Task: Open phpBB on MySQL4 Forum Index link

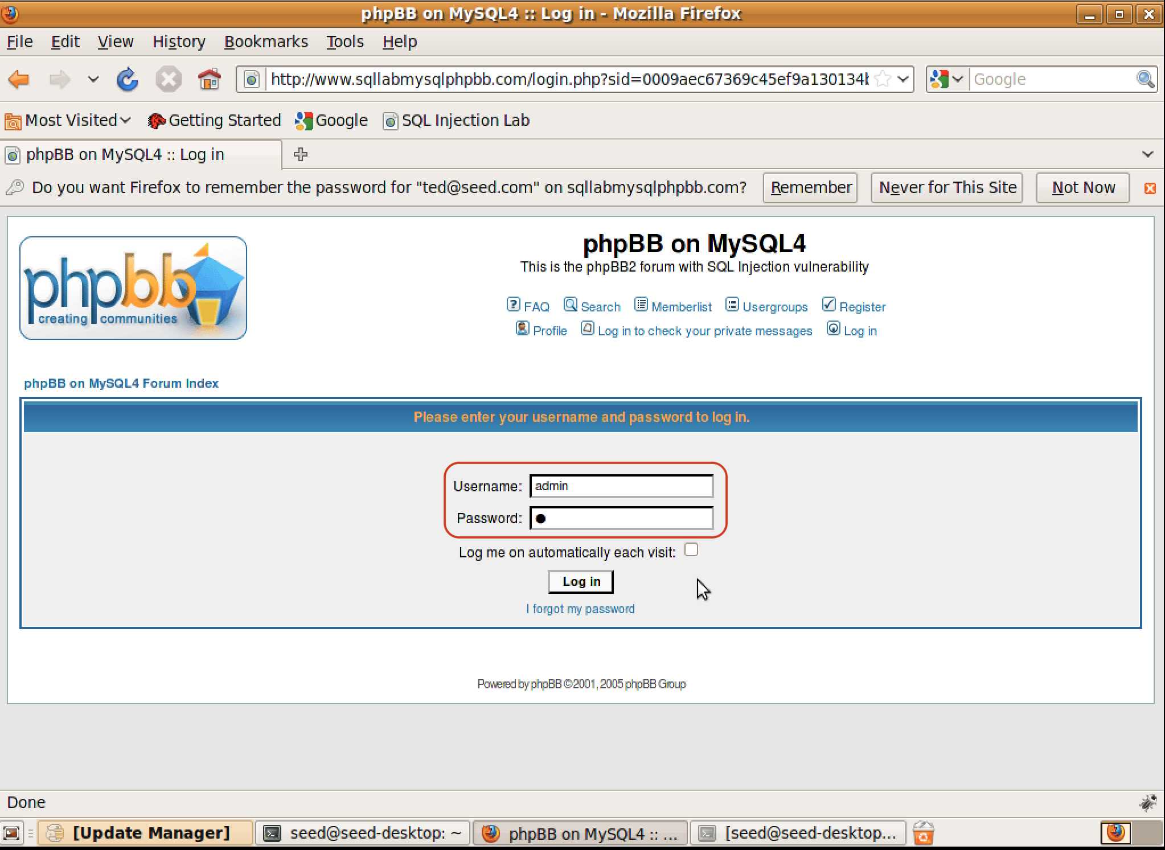Action: coord(121,383)
